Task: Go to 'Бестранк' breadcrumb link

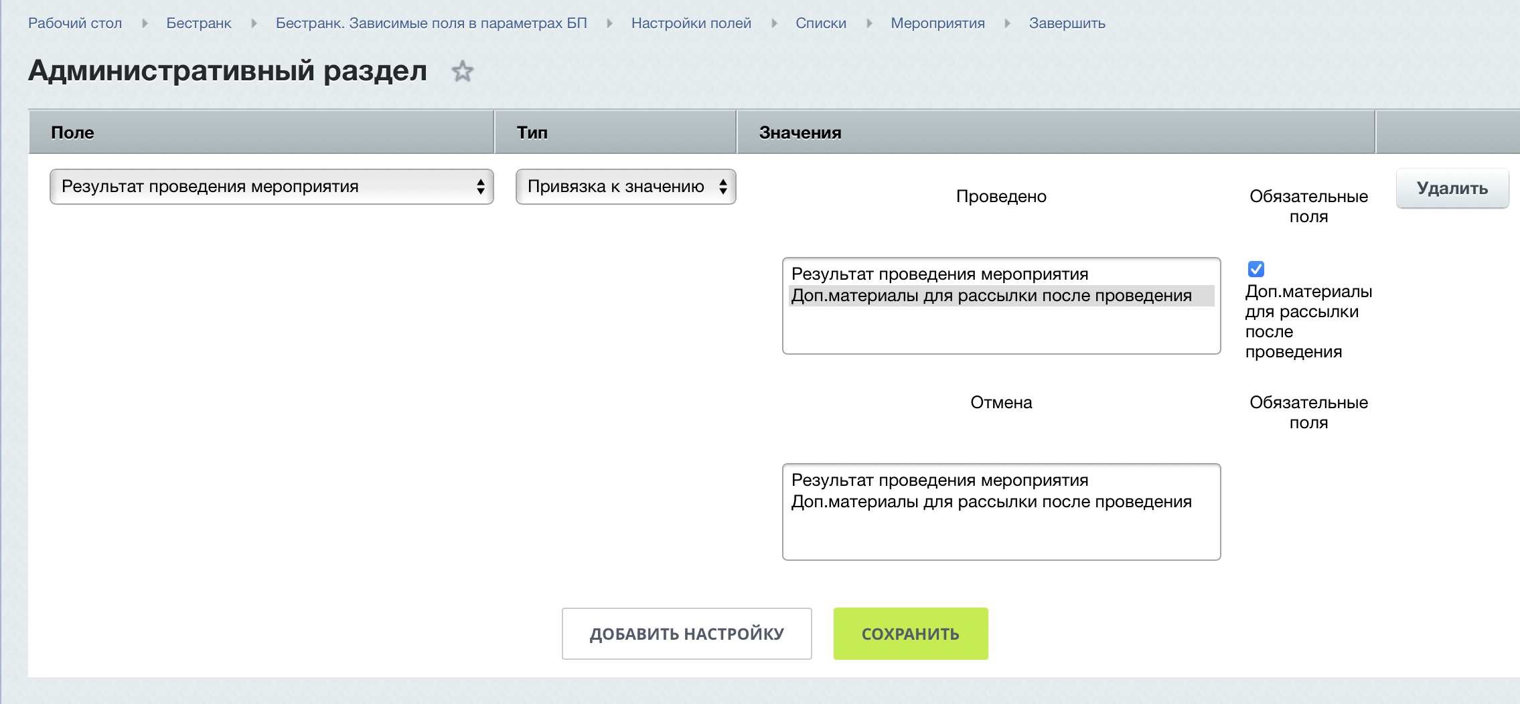Action: coord(199,23)
